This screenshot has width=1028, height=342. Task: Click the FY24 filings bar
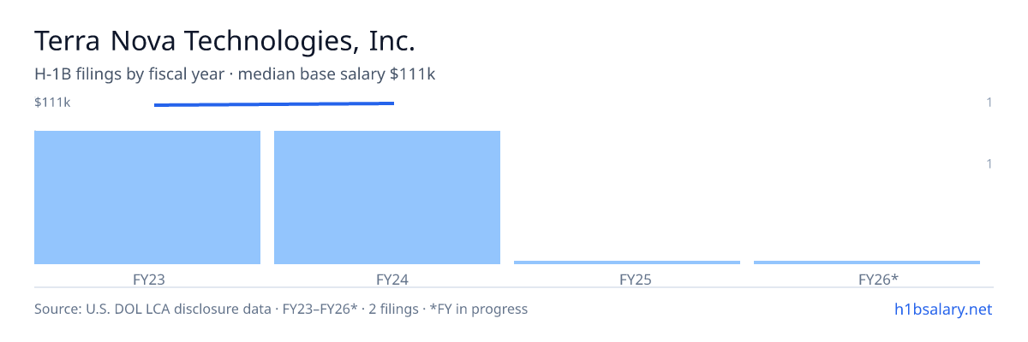(387, 198)
